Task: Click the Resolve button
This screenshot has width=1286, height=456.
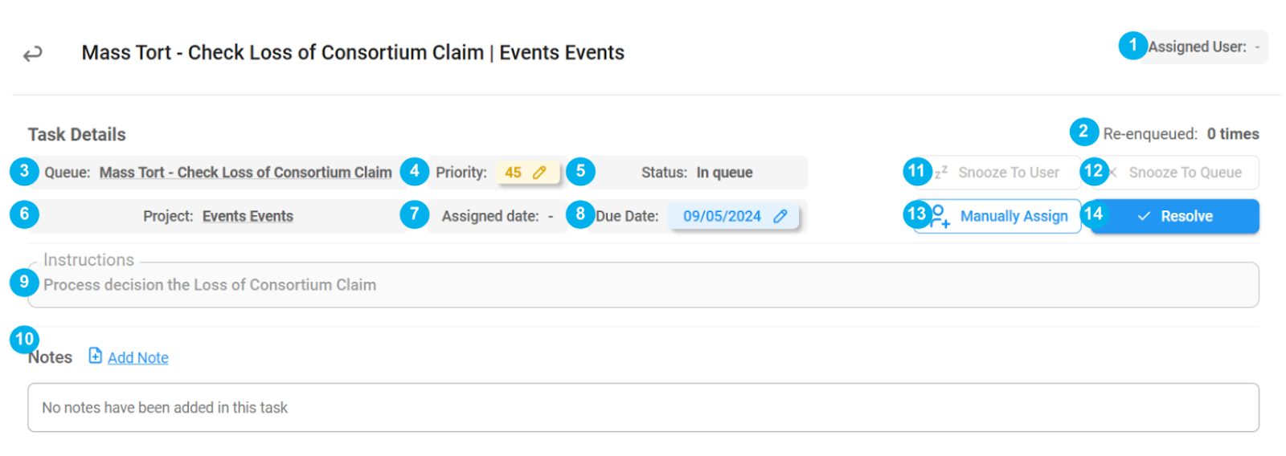Action: coord(1174,216)
